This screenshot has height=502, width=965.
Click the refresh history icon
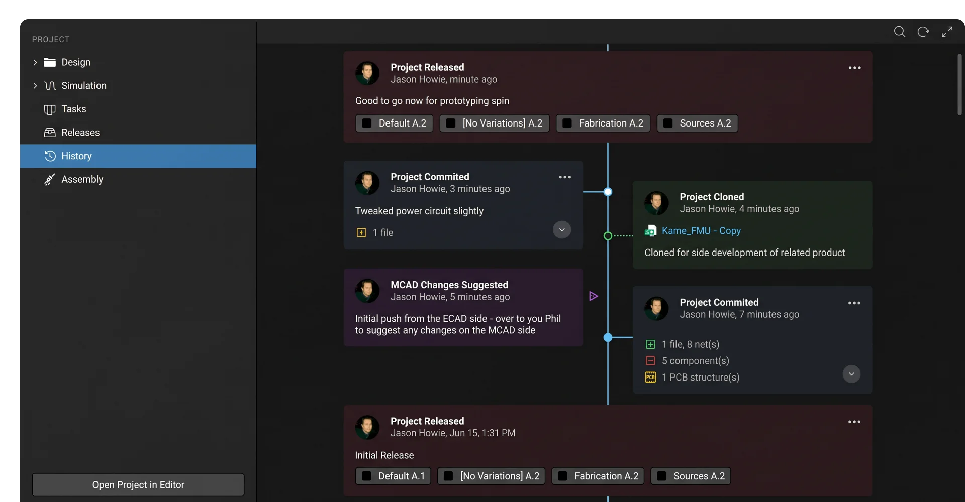(923, 32)
